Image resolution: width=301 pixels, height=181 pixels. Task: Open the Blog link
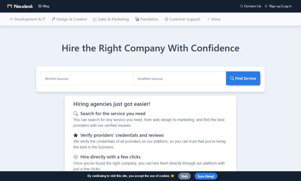[44, 6]
